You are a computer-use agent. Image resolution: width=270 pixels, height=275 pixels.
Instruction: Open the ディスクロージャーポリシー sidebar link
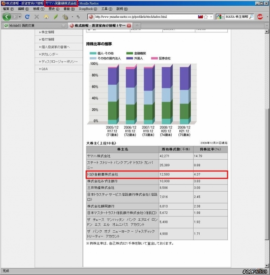coord(59,62)
